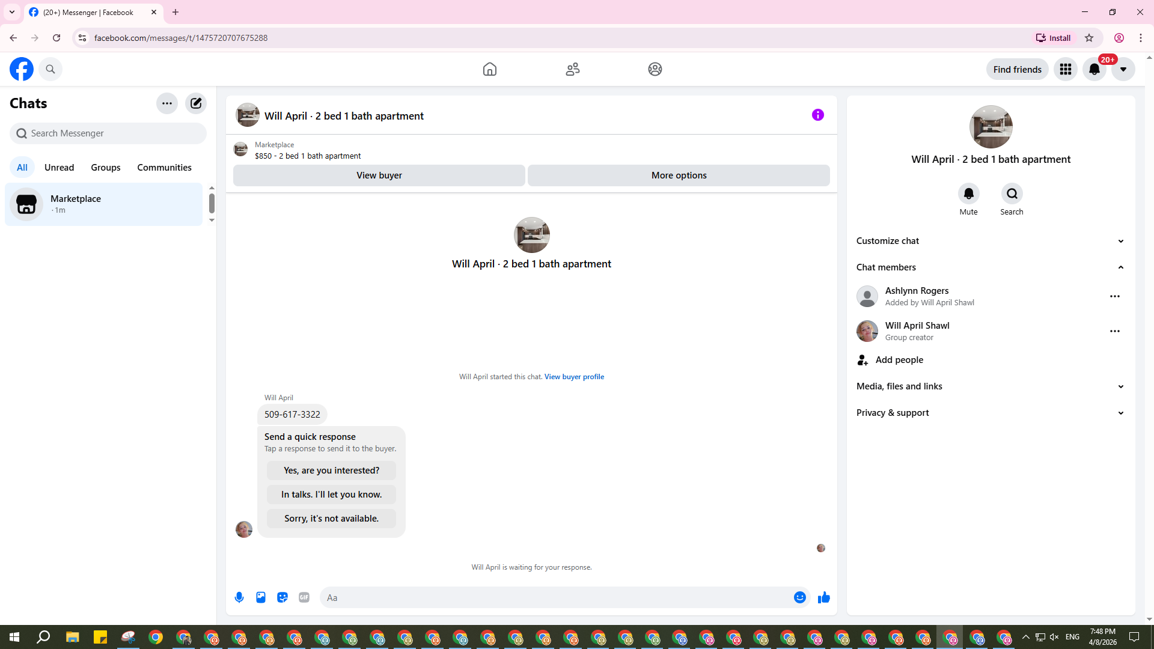1154x649 pixels.
Task: Open Facebook notifications bell
Action: point(1094,69)
